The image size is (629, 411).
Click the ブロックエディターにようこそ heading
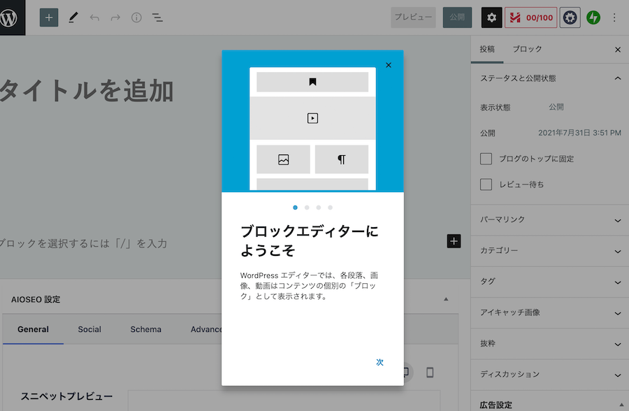click(309, 241)
